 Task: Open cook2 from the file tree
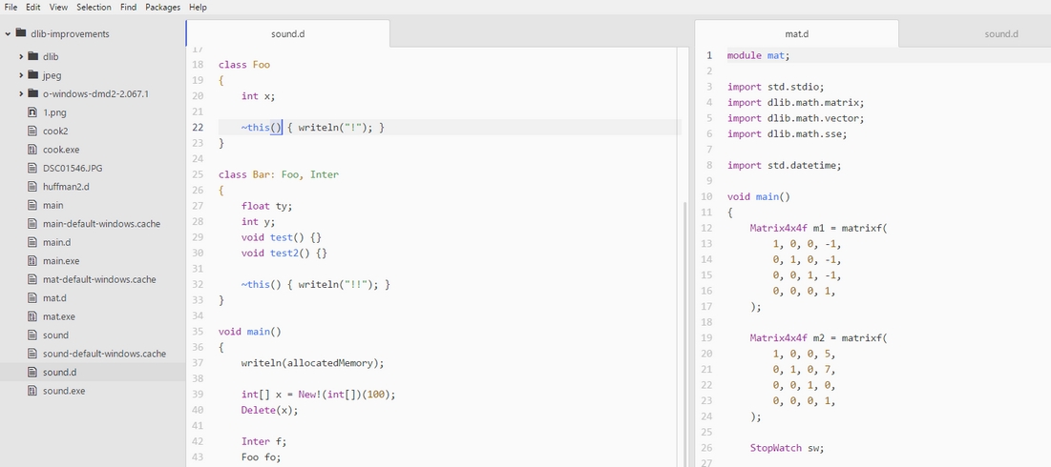[x=55, y=132]
